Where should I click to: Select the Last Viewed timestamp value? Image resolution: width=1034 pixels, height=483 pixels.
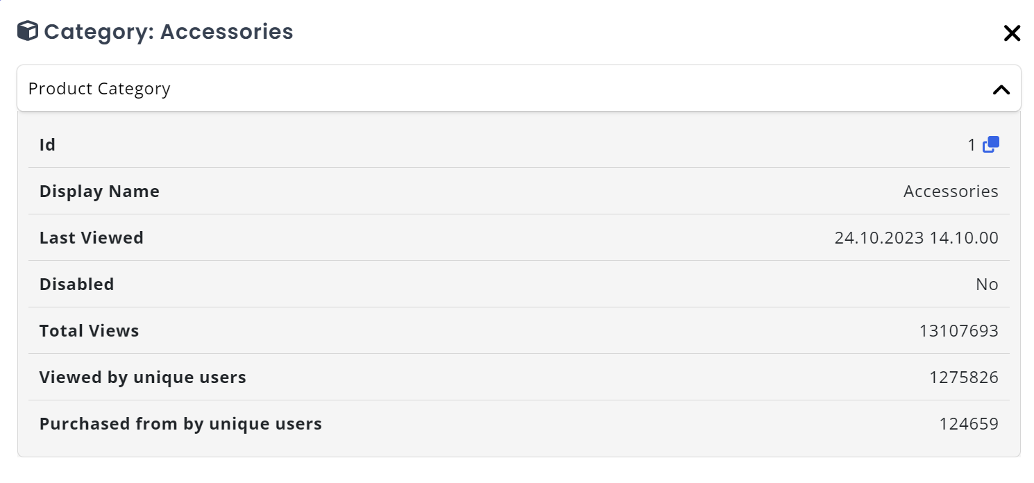[x=917, y=237]
